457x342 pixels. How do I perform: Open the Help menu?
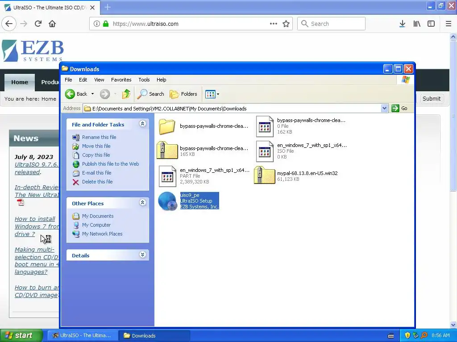click(x=161, y=80)
